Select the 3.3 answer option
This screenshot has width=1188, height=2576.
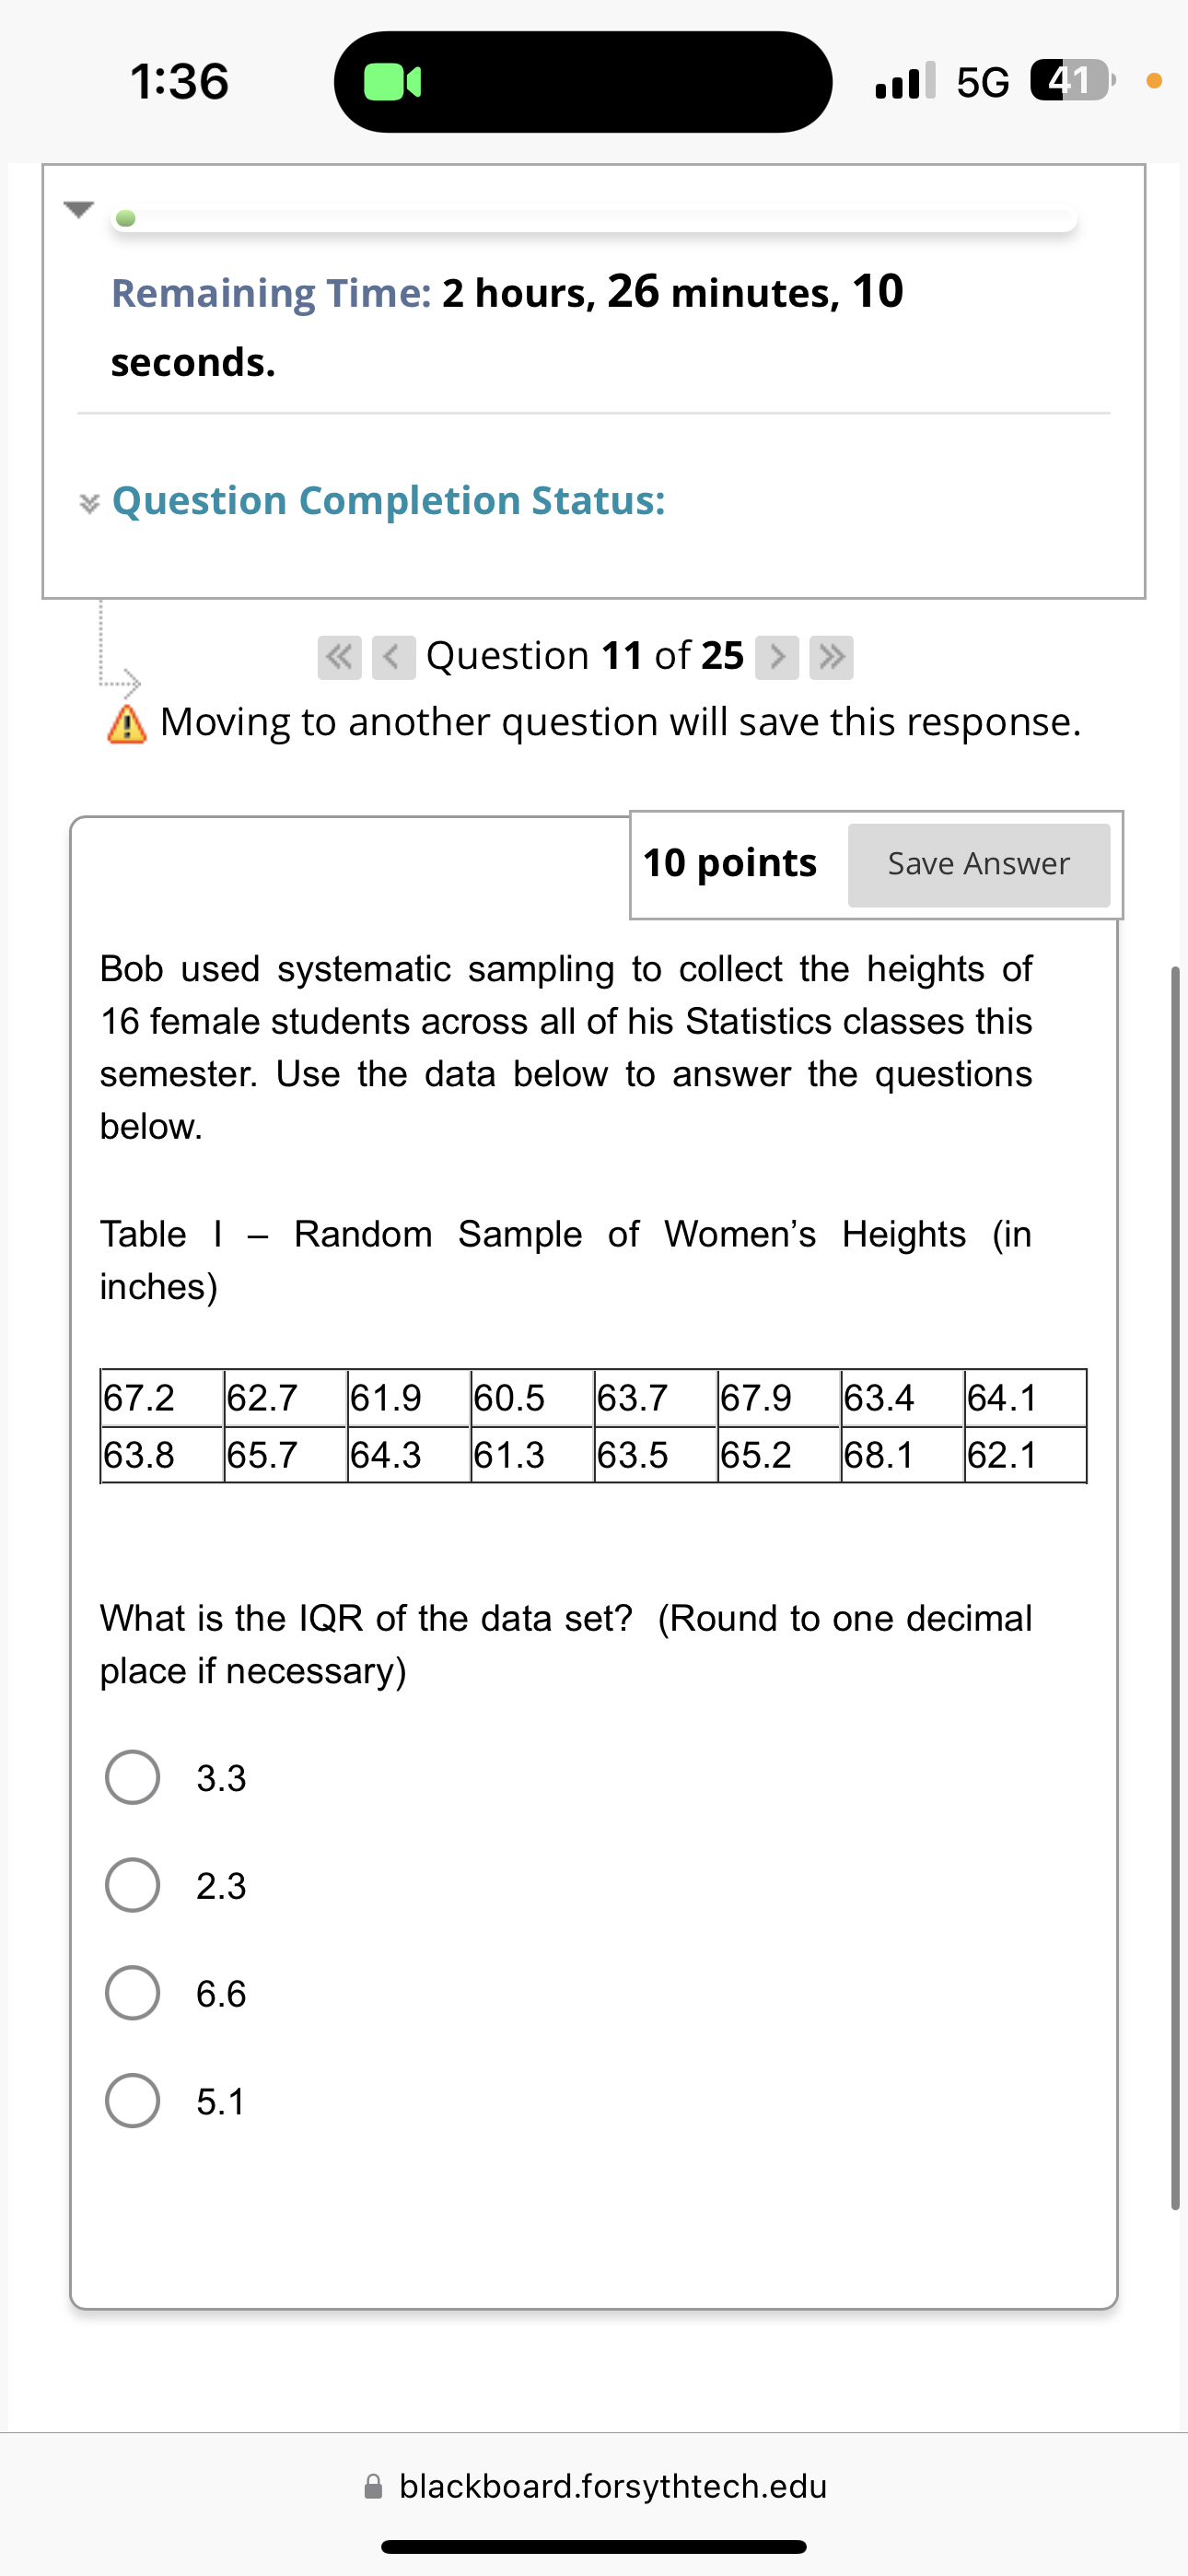click(x=132, y=1776)
